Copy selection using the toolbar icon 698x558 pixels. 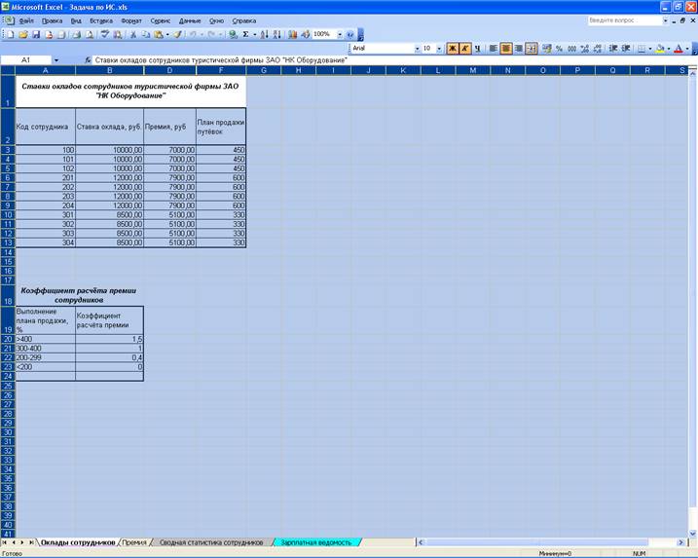coord(146,34)
